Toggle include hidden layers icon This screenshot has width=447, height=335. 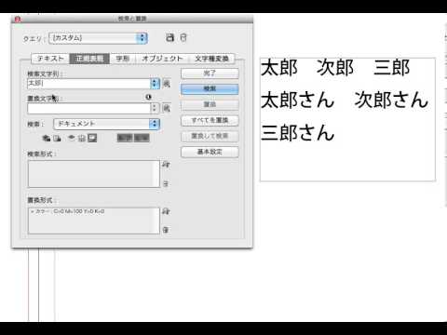(x=72, y=138)
